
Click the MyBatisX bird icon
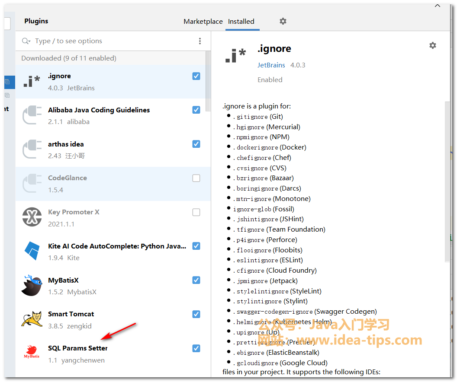click(x=32, y=285)
